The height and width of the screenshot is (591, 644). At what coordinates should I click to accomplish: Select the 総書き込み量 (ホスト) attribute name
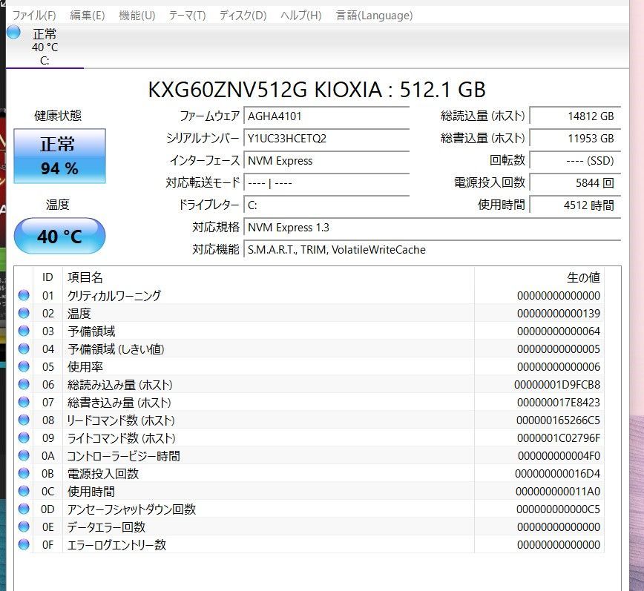click(119, 402)
